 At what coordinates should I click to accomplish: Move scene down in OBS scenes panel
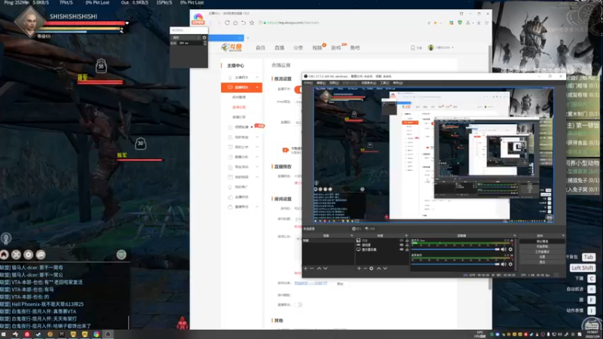click(x=326, y=268)
